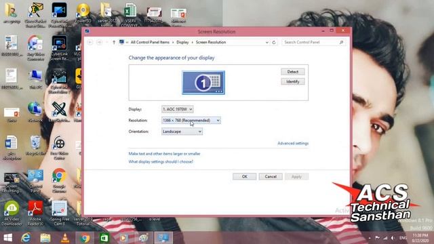Open PowerISO desktop shortcut
The image size is (434, 244).
(x=83, y=13)
